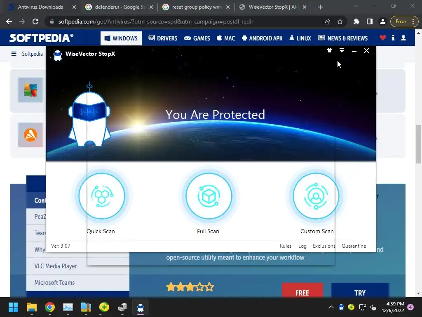The width and height of the screenshot is (422, 317).
Task: Go back in the Chrome browser
Action: coord(9,21)
